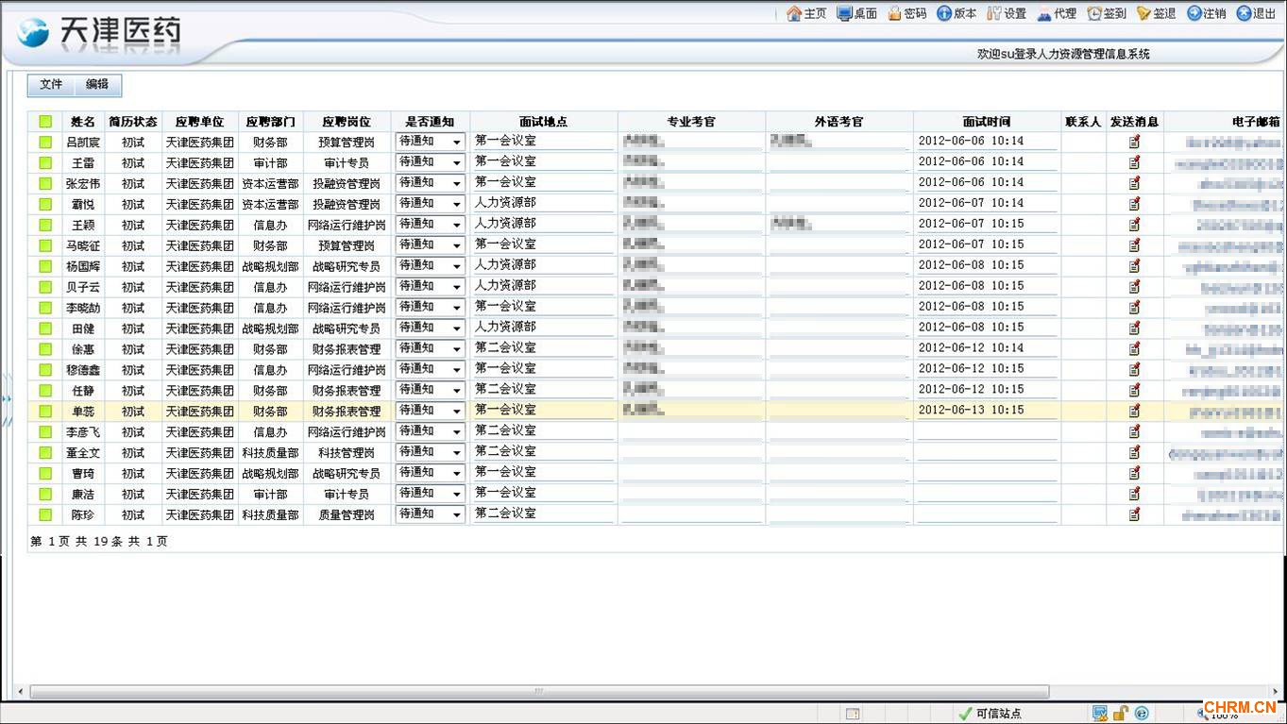Open the 文件 menu
1287x724 pixels.
pos(51,85)
